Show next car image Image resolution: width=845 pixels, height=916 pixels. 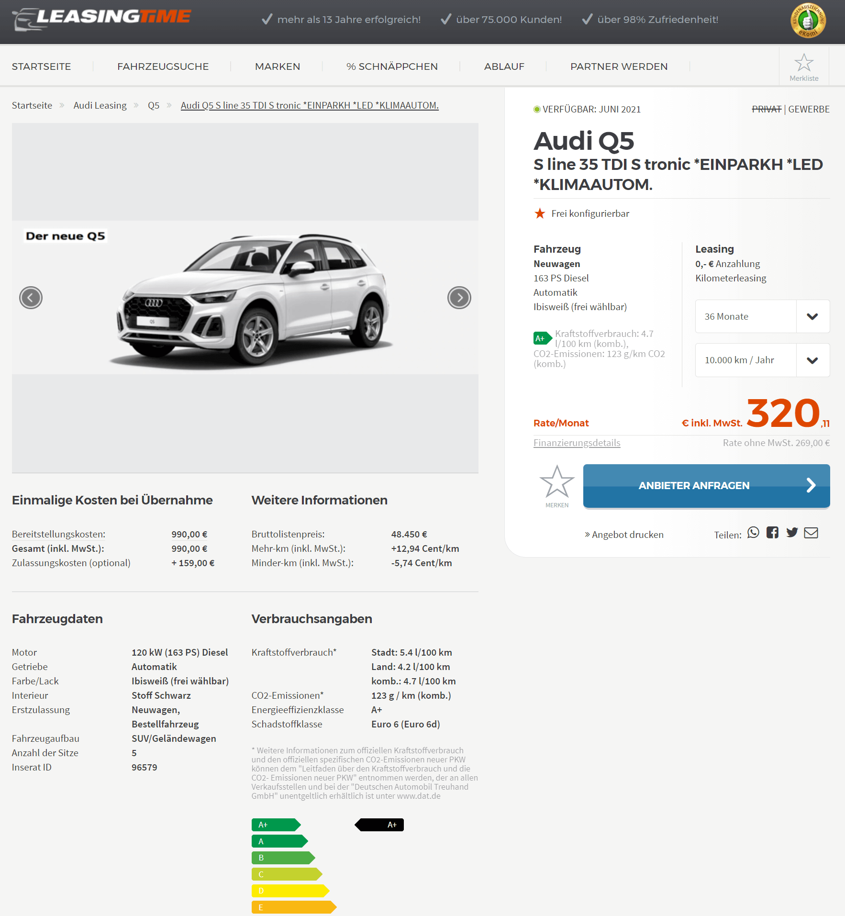[459, 298]
